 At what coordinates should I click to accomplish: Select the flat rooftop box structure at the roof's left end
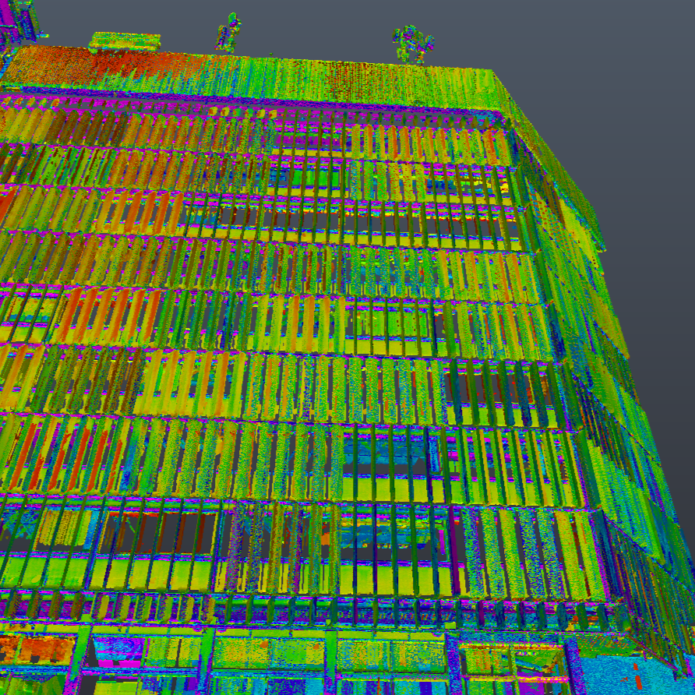click(x=125, y=42)
